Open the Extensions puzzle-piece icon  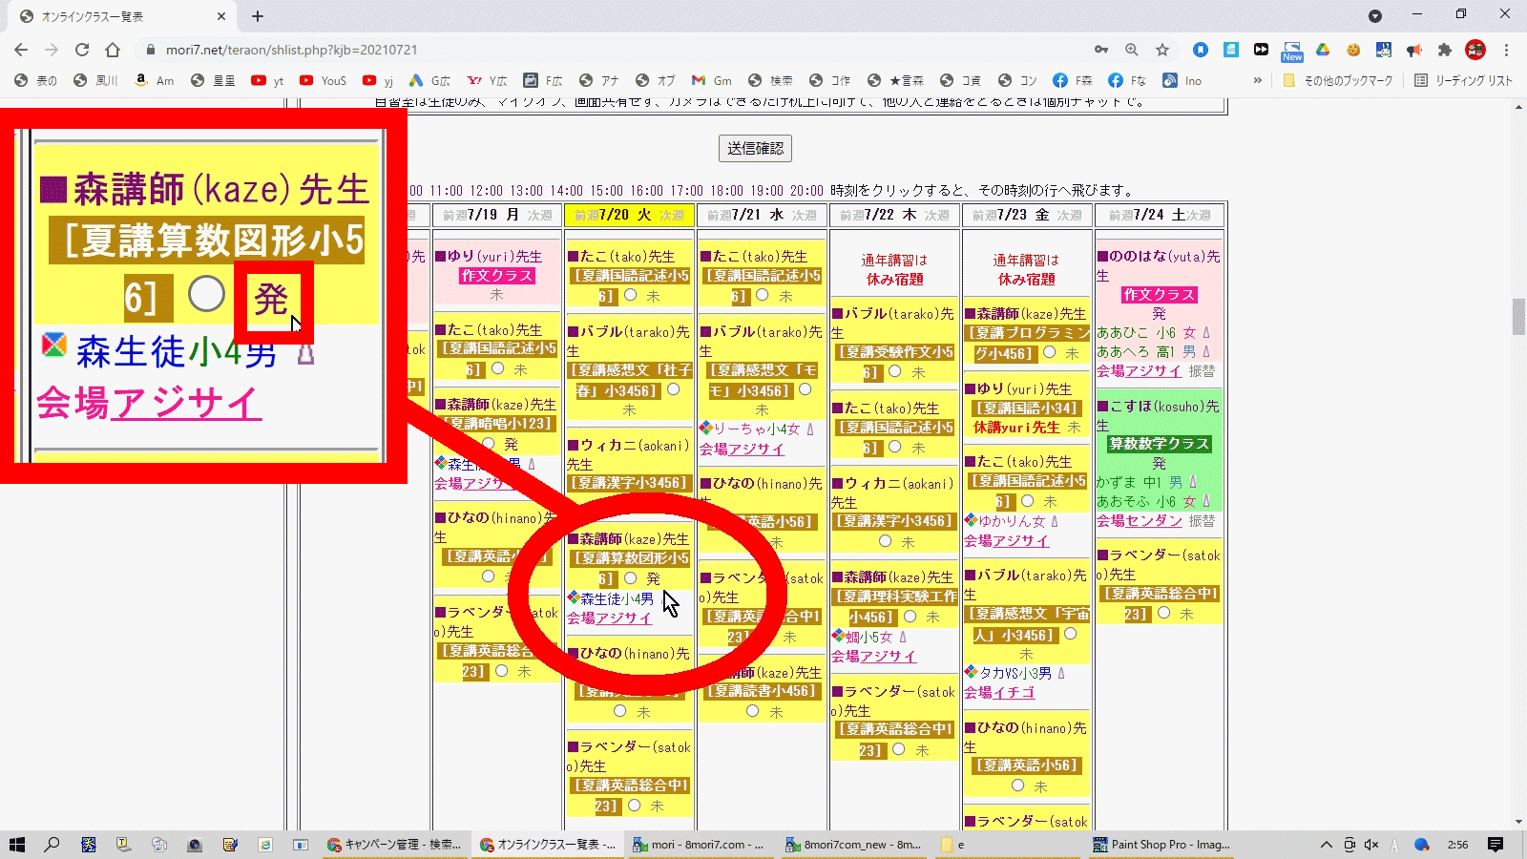point(1445,50)
